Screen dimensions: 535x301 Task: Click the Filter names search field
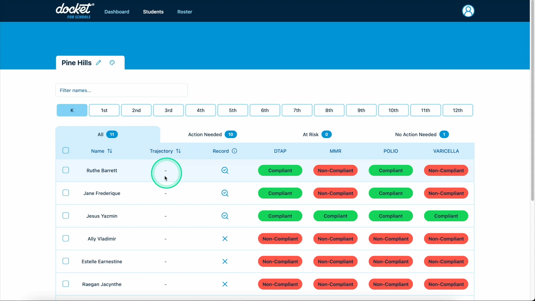[121, 90]
